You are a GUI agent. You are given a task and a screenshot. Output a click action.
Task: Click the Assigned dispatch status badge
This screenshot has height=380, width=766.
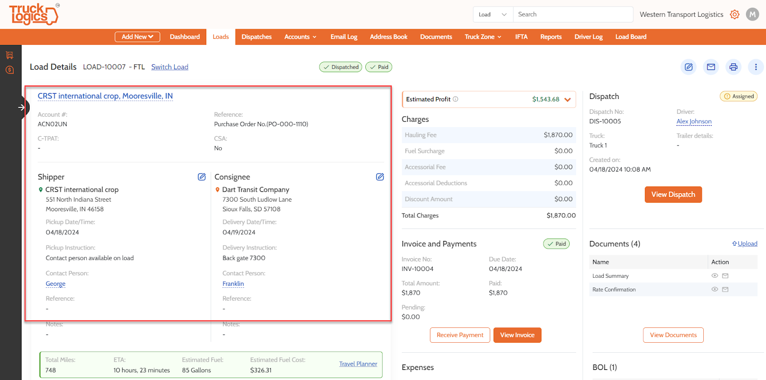(739, 96)
